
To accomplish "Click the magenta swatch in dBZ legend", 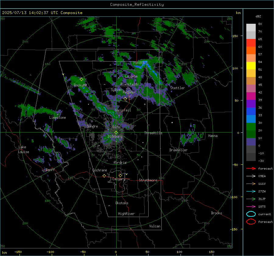I will tap(251, 96).
